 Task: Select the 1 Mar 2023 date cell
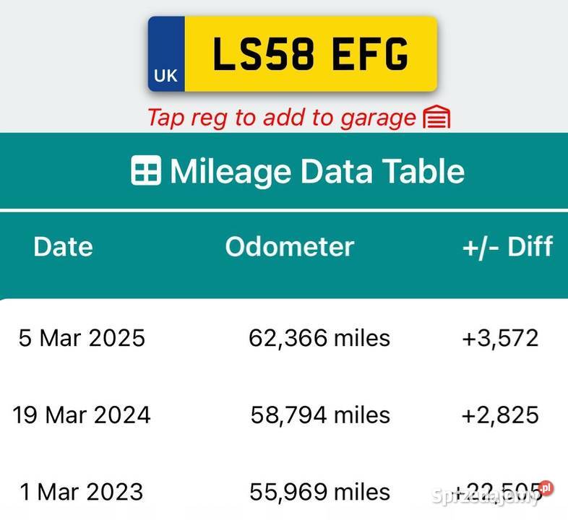[82, 492]
